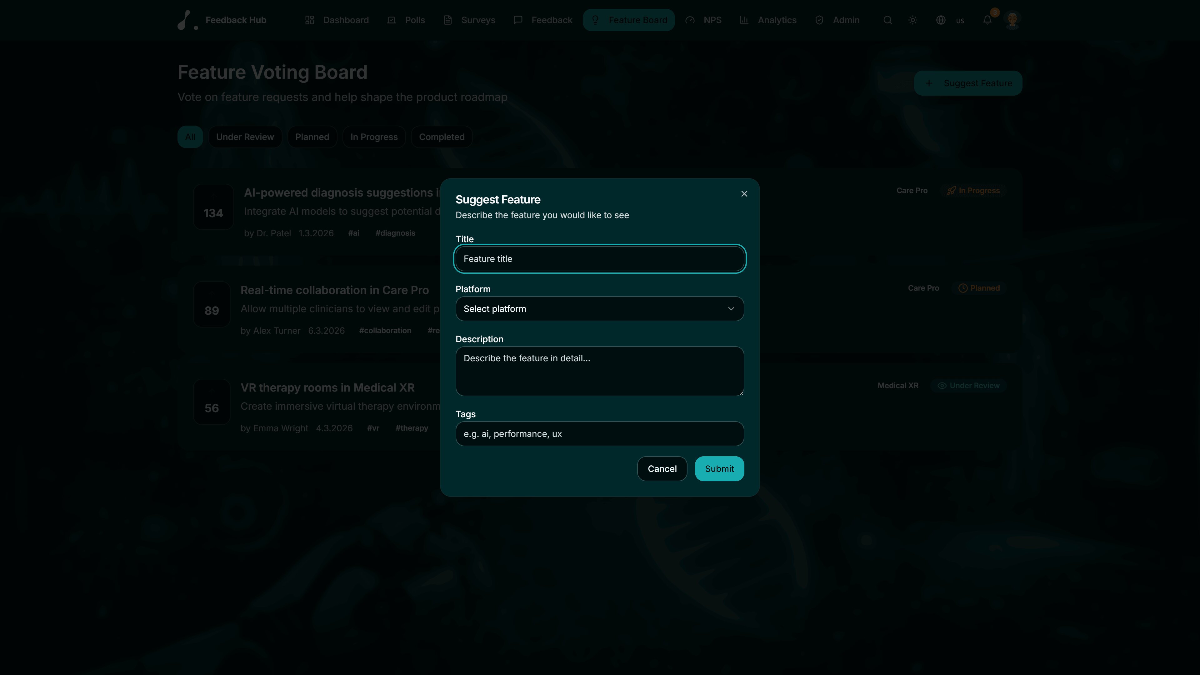Open the user avatar menu
1200x675 pixels.
(x=1012, y=20)
